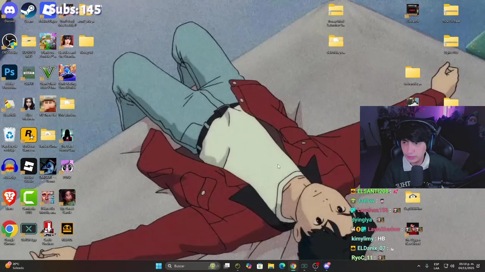Screen dimensions: 485x272
Task: Select the Brave browser desktop icon
Action: 9,200
